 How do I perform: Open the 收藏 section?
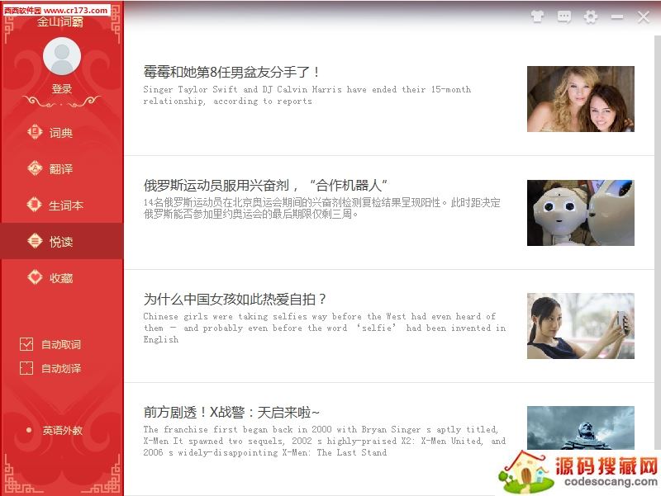(62, 277)
